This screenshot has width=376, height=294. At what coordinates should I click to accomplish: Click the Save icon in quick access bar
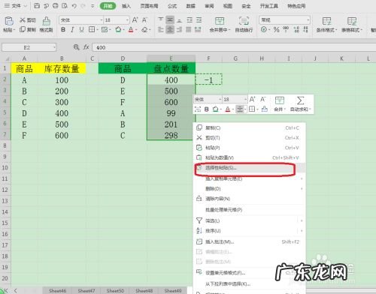[37, 6]
